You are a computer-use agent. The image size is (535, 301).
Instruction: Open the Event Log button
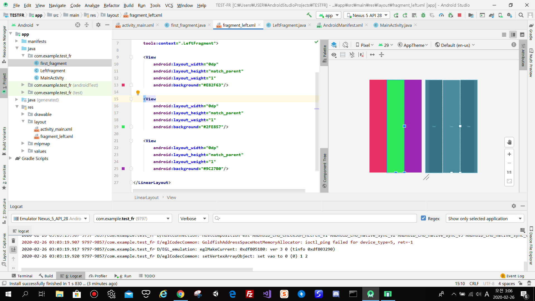pyautogui.click(x=512, y=276)
